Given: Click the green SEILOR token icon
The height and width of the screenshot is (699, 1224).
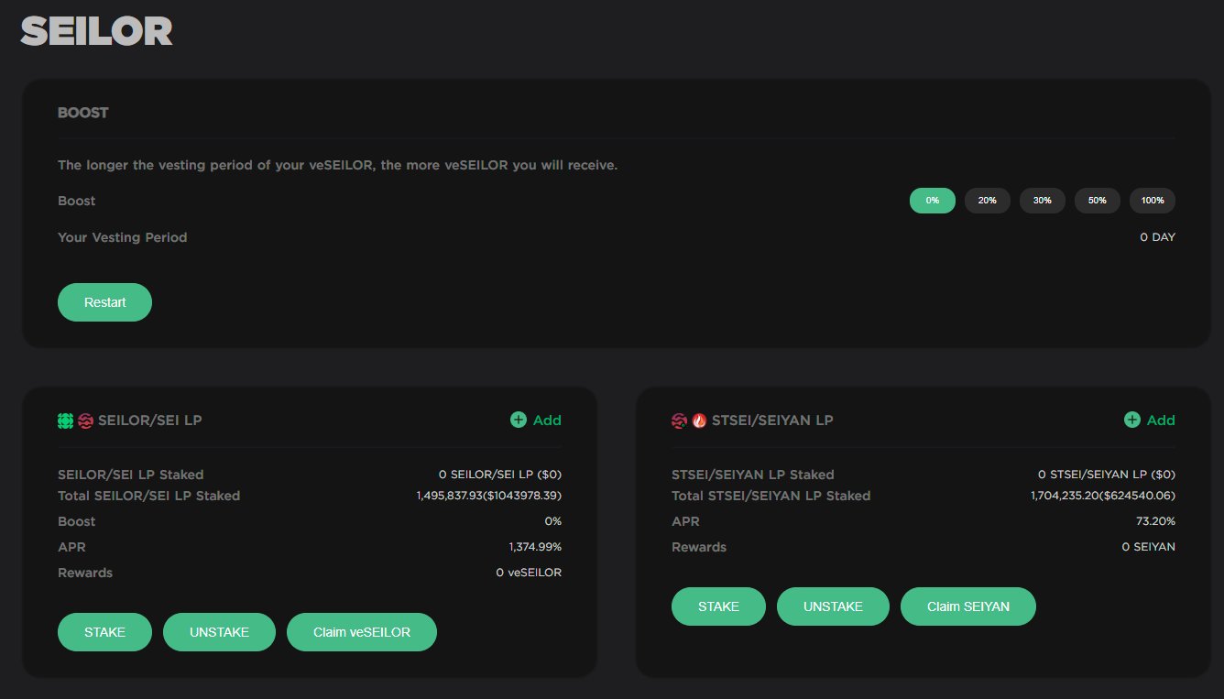Looking at the screenshot, I should tap(66, 420).
